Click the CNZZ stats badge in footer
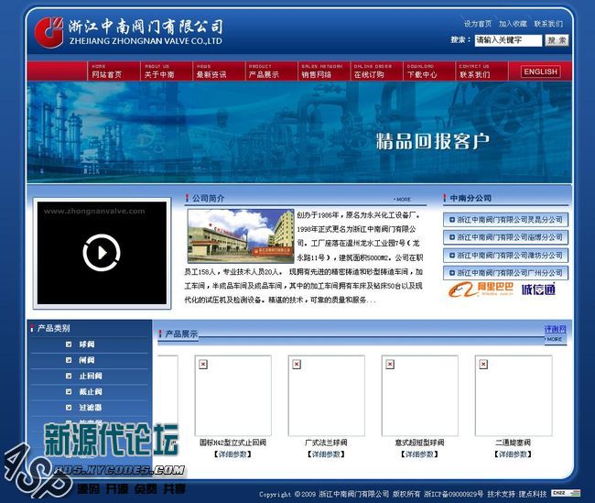The width and height of the screenshot is (595, 503). click(566, 493)
